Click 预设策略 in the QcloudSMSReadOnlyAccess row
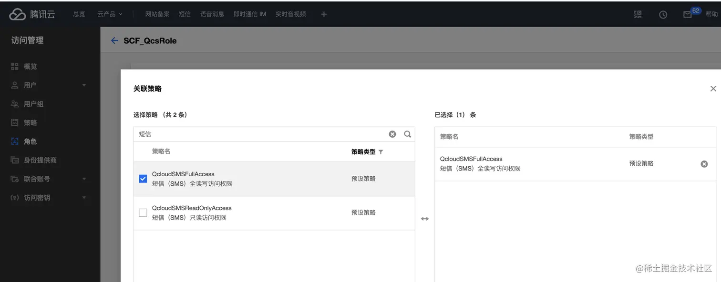The height and width of the screenshot is (282, 721). (363, 212)
